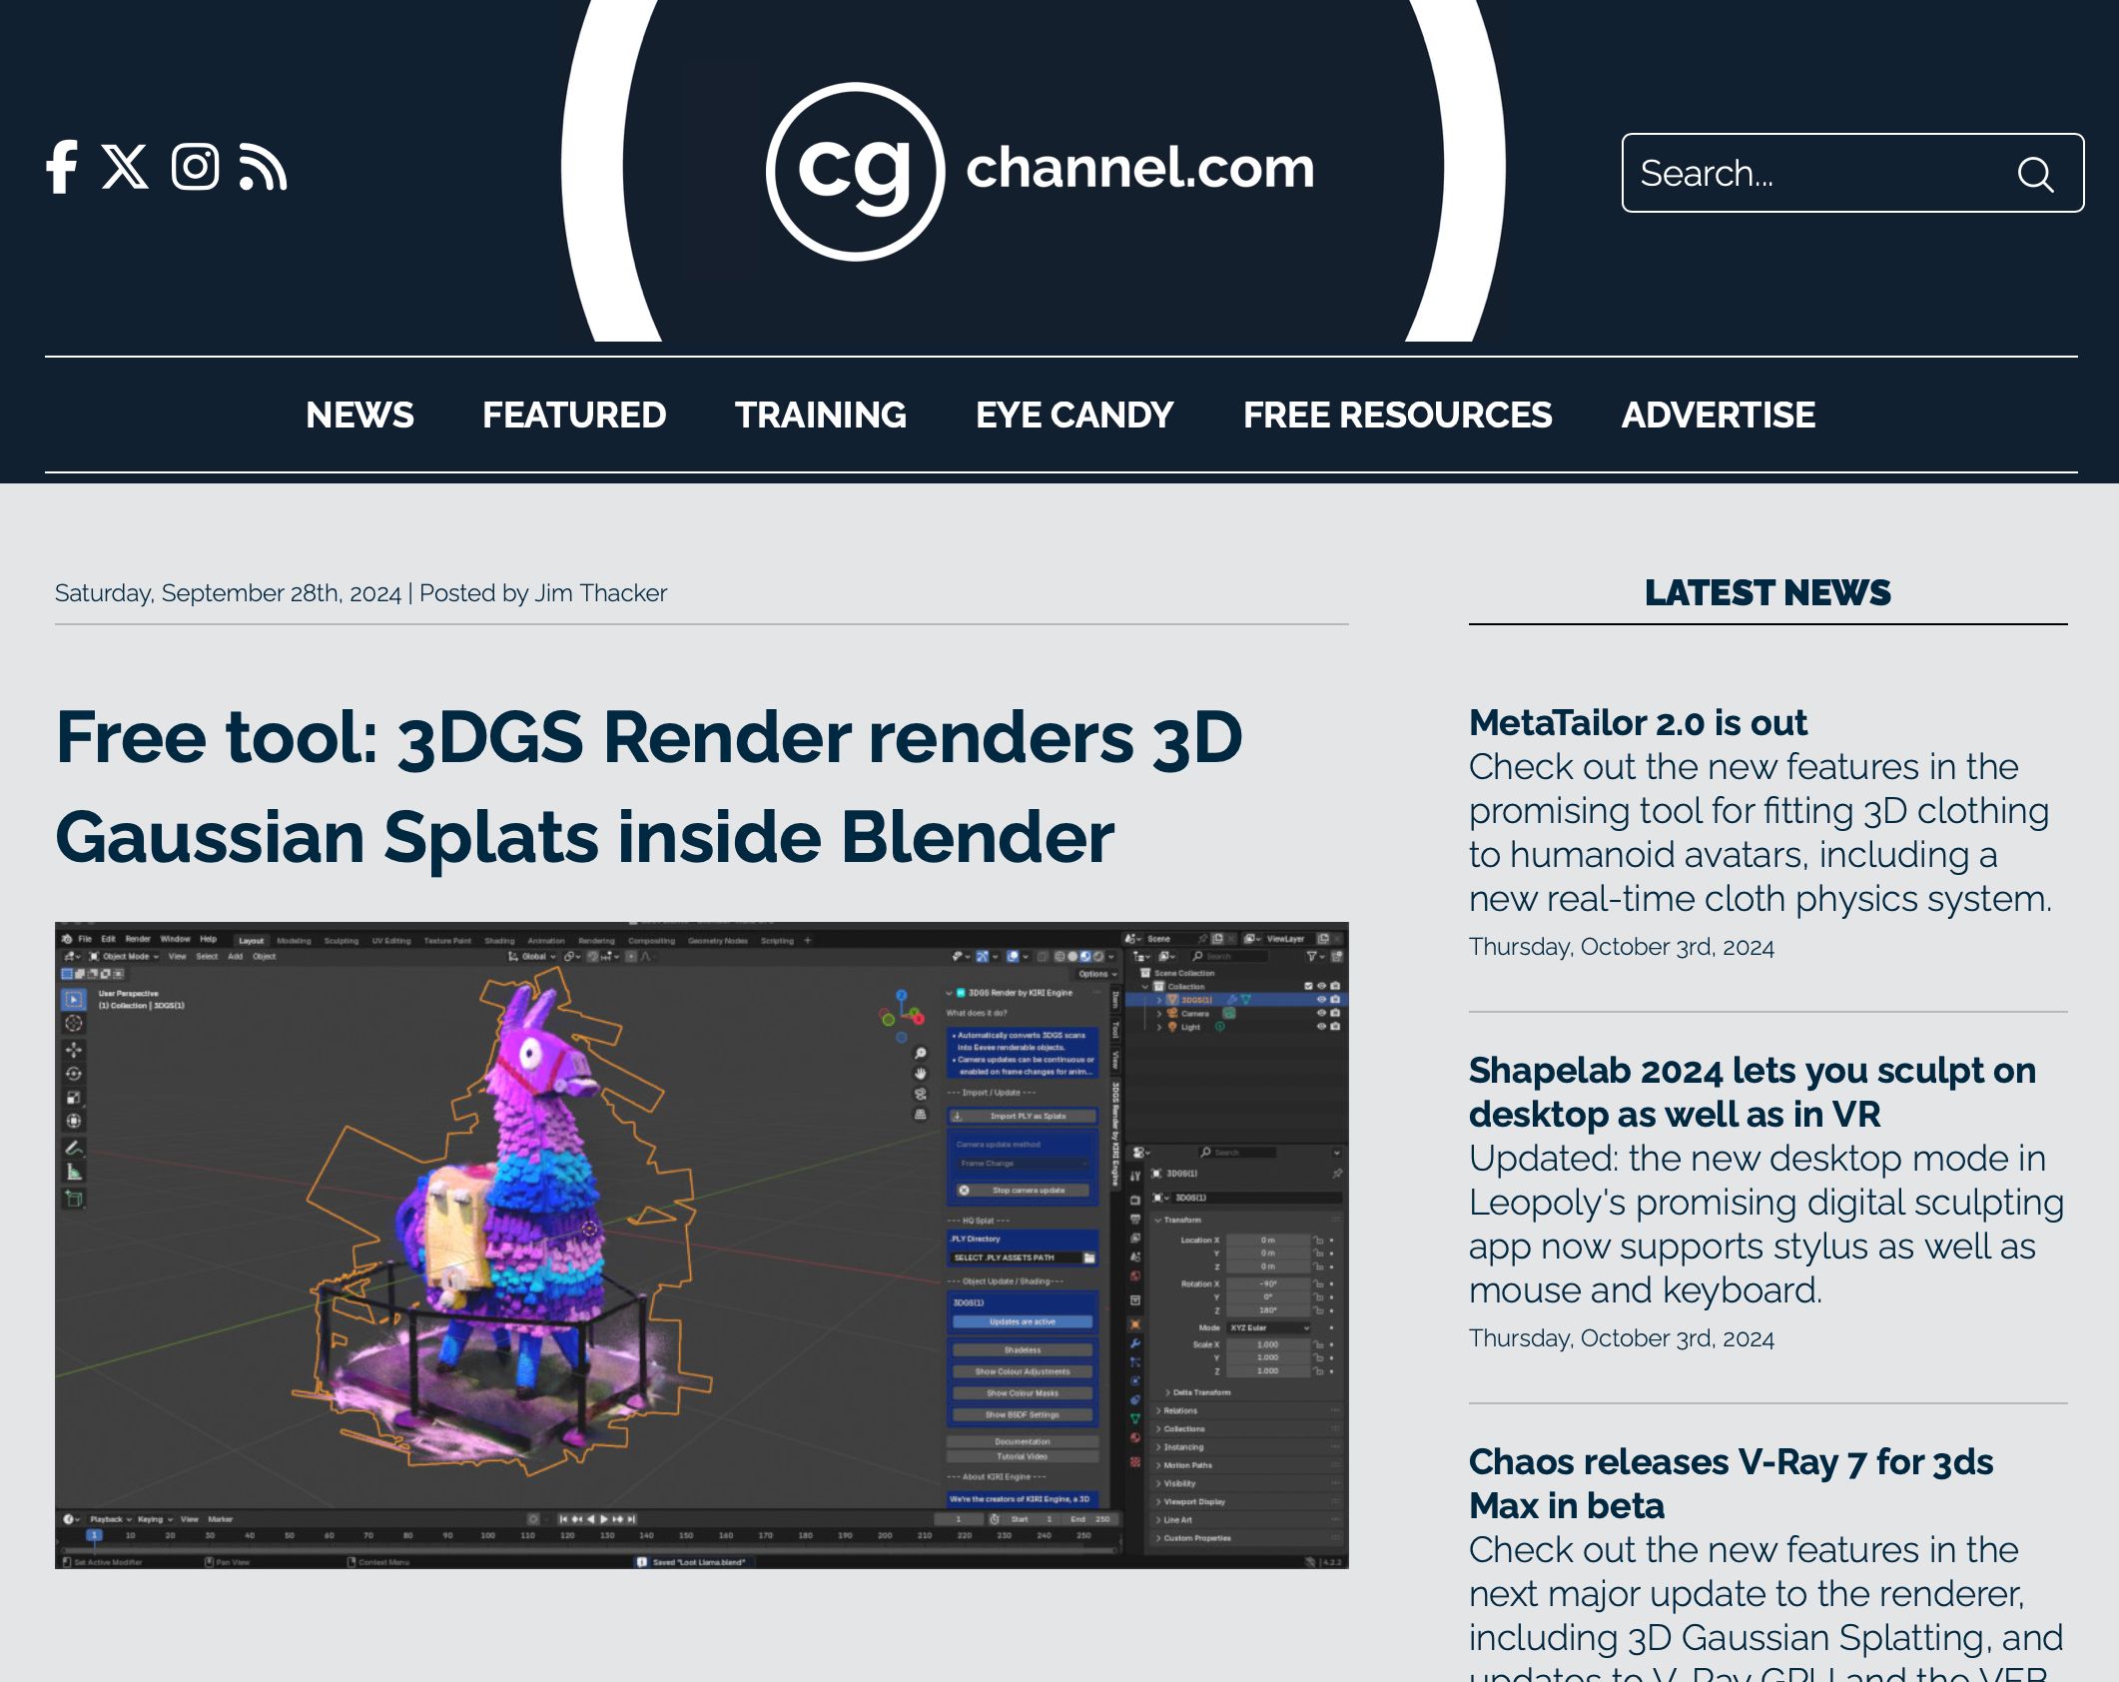Viewport: 2119px width, 1682px height.
Task: Click the LATEST NEWS heading
Action: point(1767,592)
